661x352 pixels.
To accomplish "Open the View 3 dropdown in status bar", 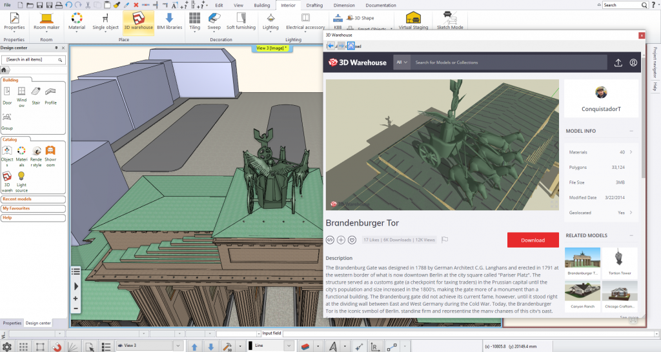I will [178, 346].
